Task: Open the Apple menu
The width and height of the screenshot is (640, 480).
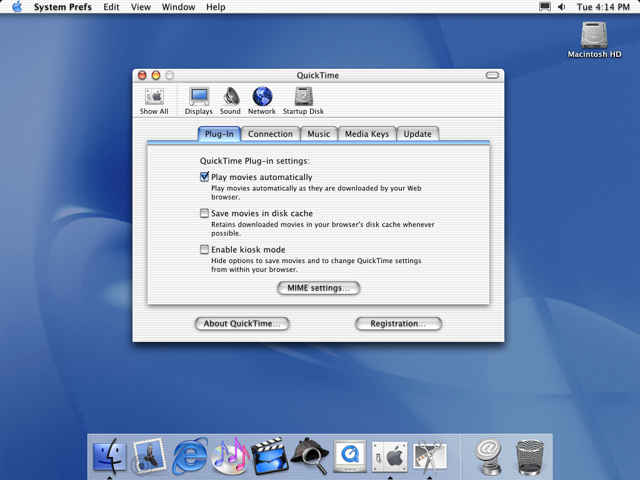Action: [17, 7]
